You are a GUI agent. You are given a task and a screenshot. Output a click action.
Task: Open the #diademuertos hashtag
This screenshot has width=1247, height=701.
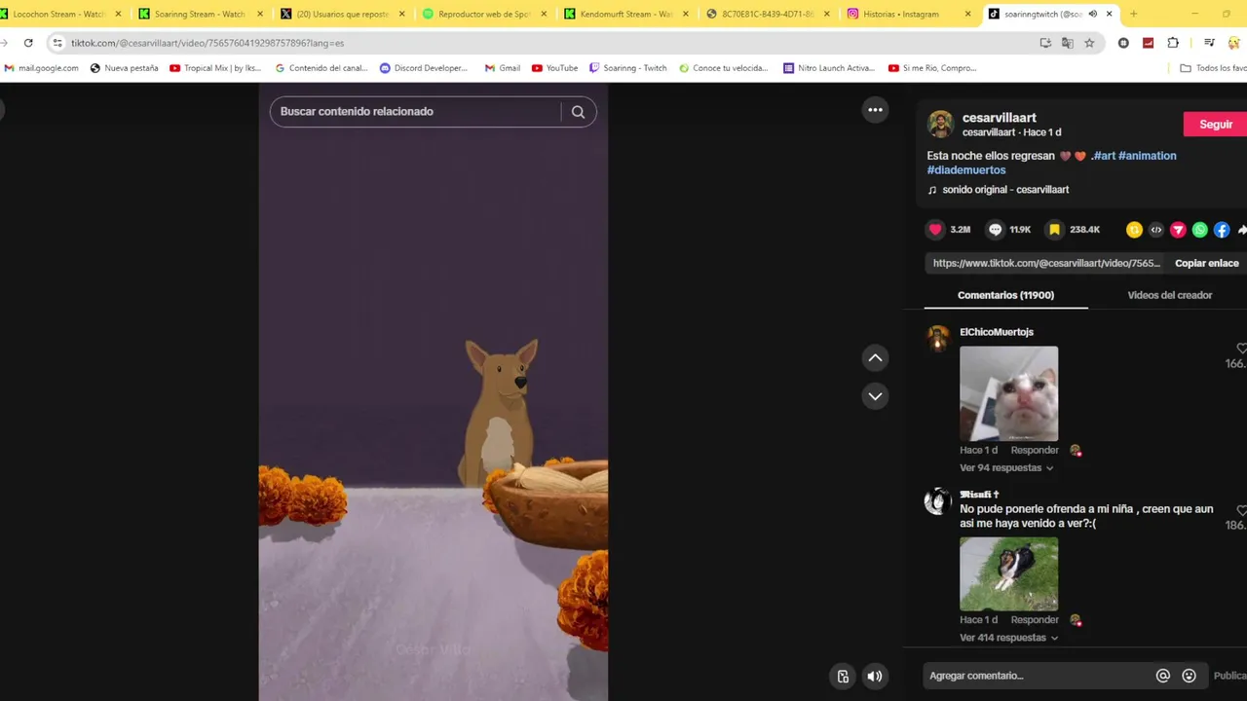coord(966,170)
